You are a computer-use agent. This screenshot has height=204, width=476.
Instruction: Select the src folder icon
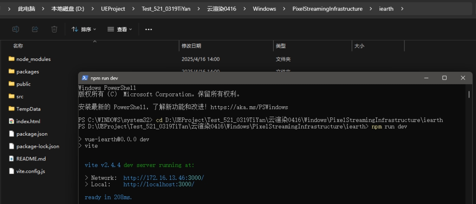pos(12,96)
